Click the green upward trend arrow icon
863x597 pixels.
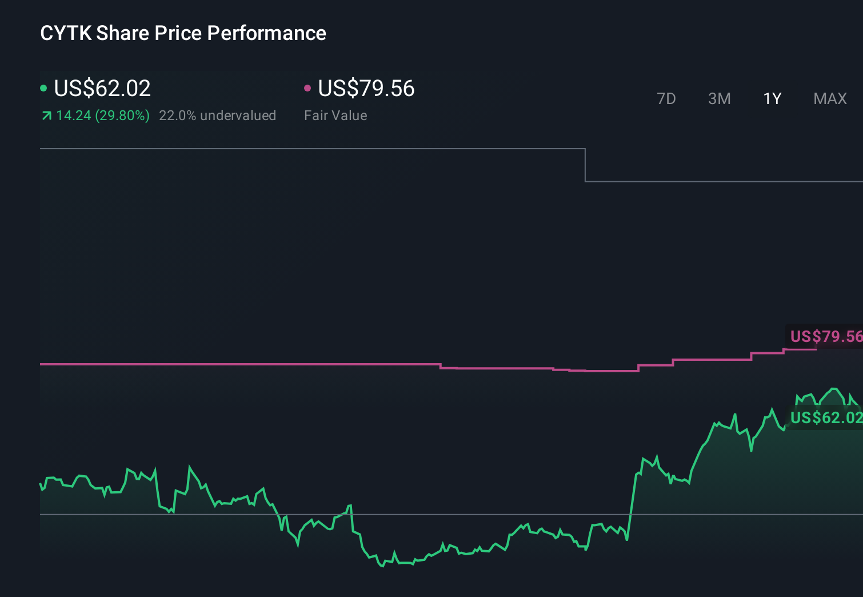[x=46, y=115]
